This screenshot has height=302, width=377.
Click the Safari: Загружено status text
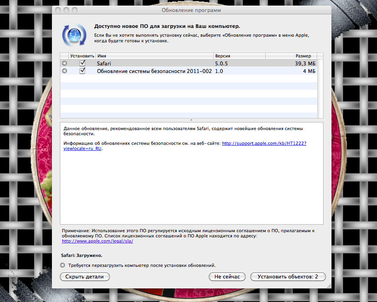coord(81,255)
